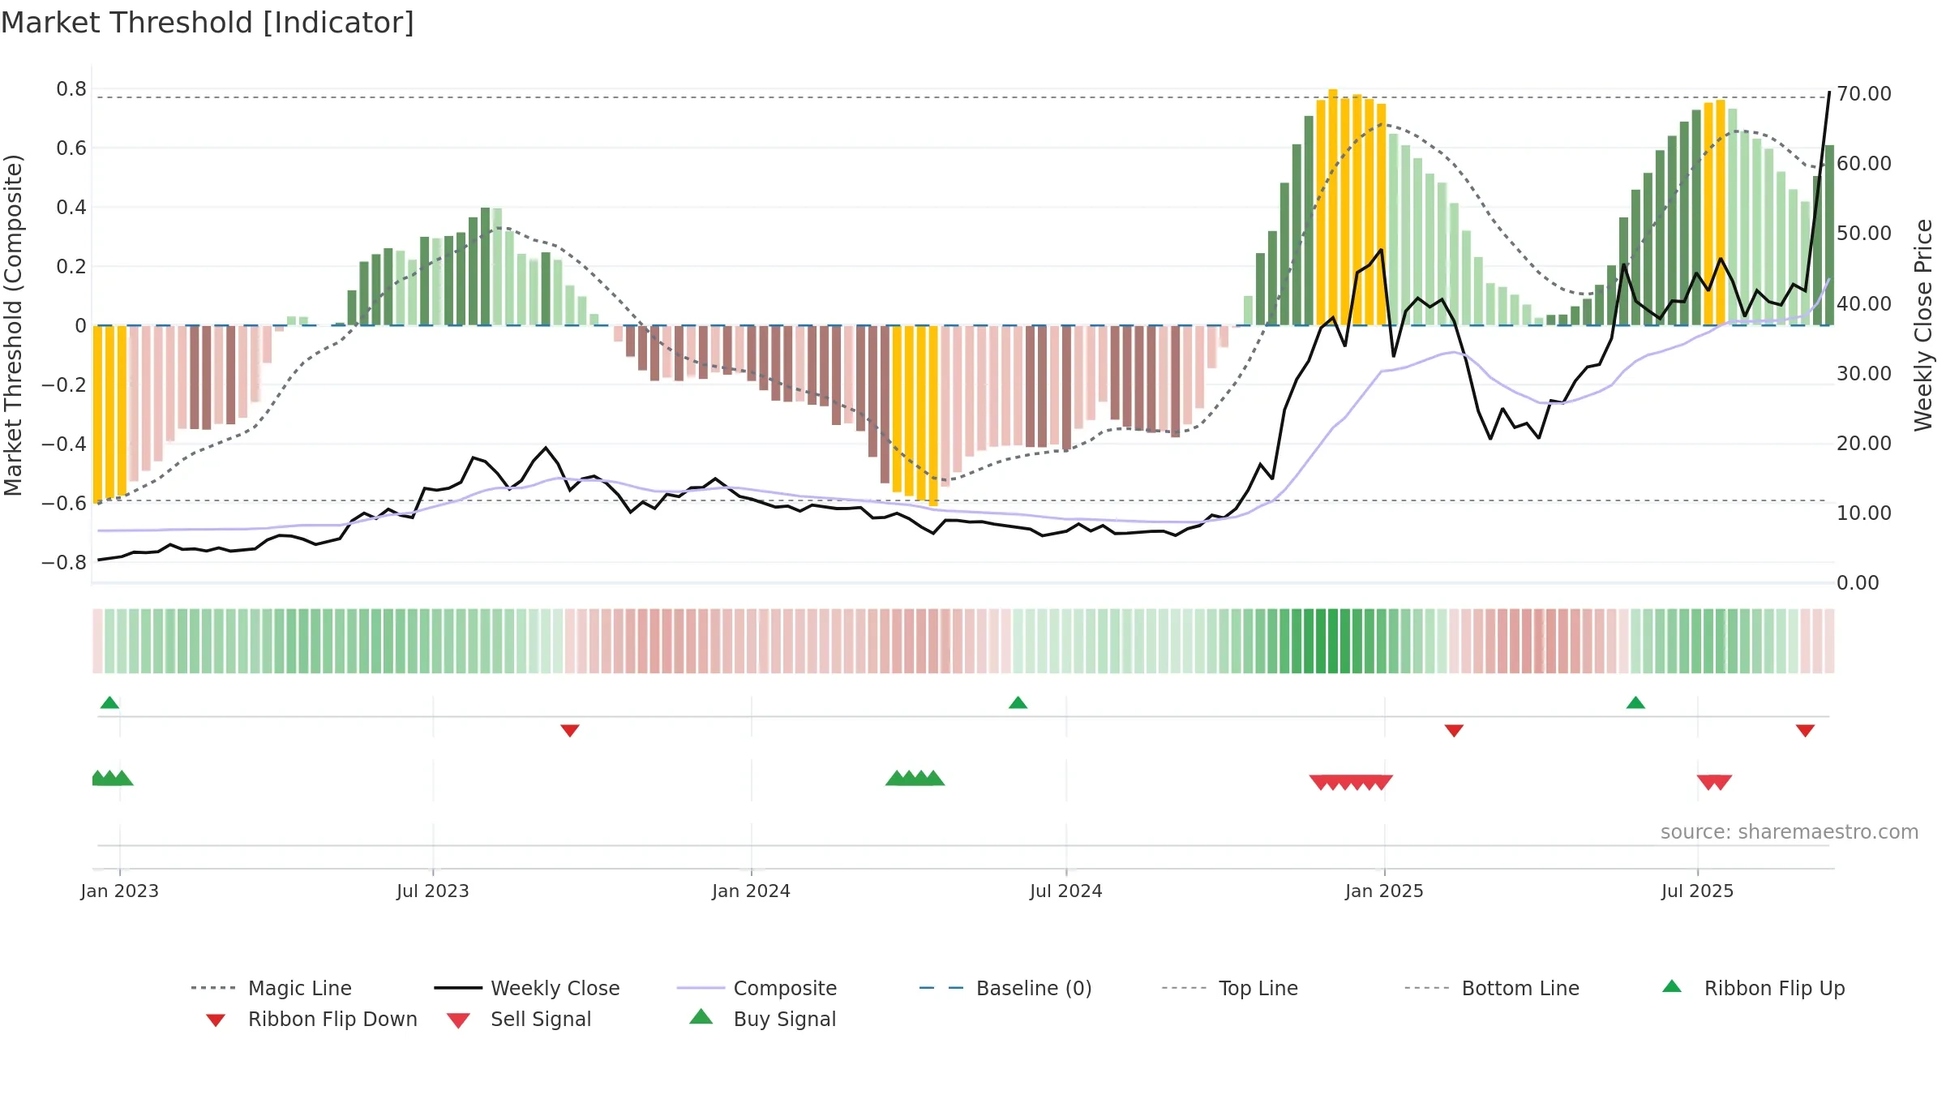Click the yellow negative bars at Jan 2023
This screenshot has width=1946, height=1095.
110,414
